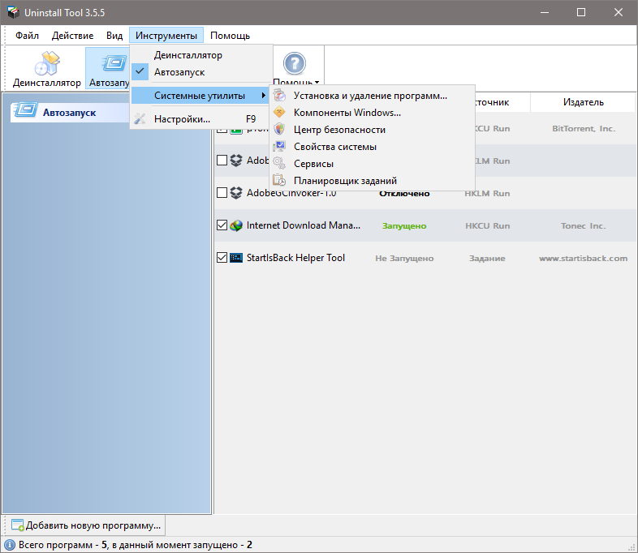Click the Задание source cell
638x553 pixels.
(x=487, y=258)
